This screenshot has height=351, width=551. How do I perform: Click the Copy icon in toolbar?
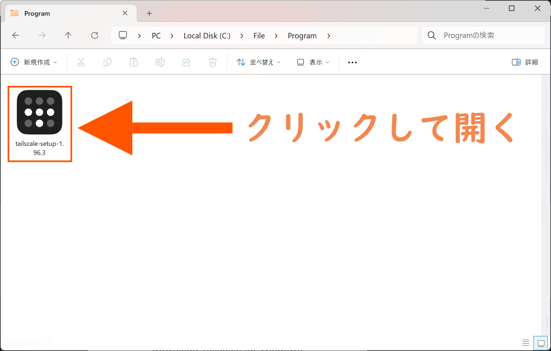tap(107, 62)
